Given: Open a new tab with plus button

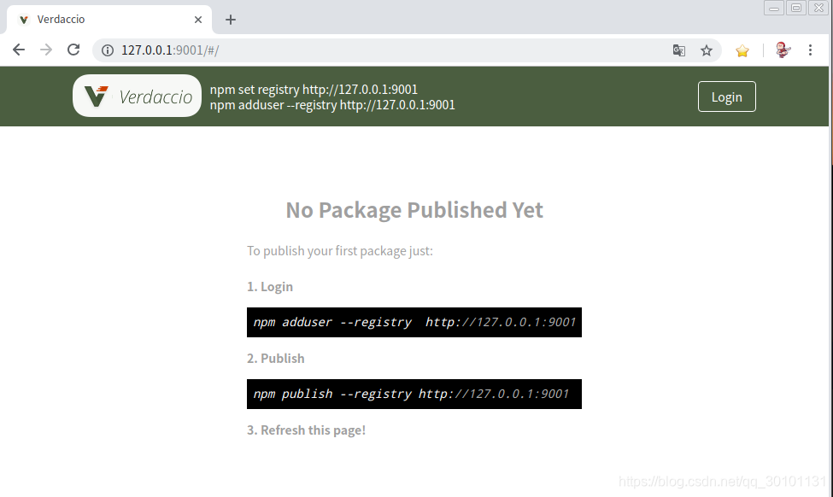Looking at the screenshot, I should pyautogui.click(x=230, y=20).
